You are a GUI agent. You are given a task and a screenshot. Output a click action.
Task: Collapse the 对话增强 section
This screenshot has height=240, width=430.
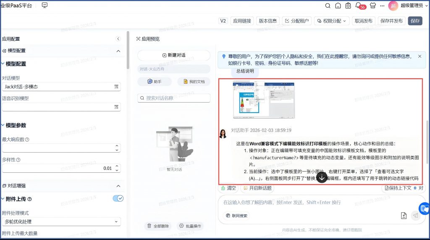(x=118, y=186)
